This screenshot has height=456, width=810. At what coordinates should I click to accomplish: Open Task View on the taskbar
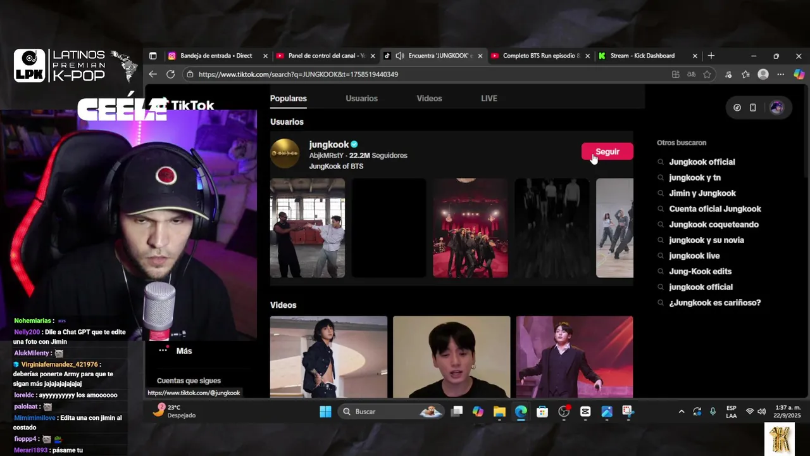click(457, 412)
